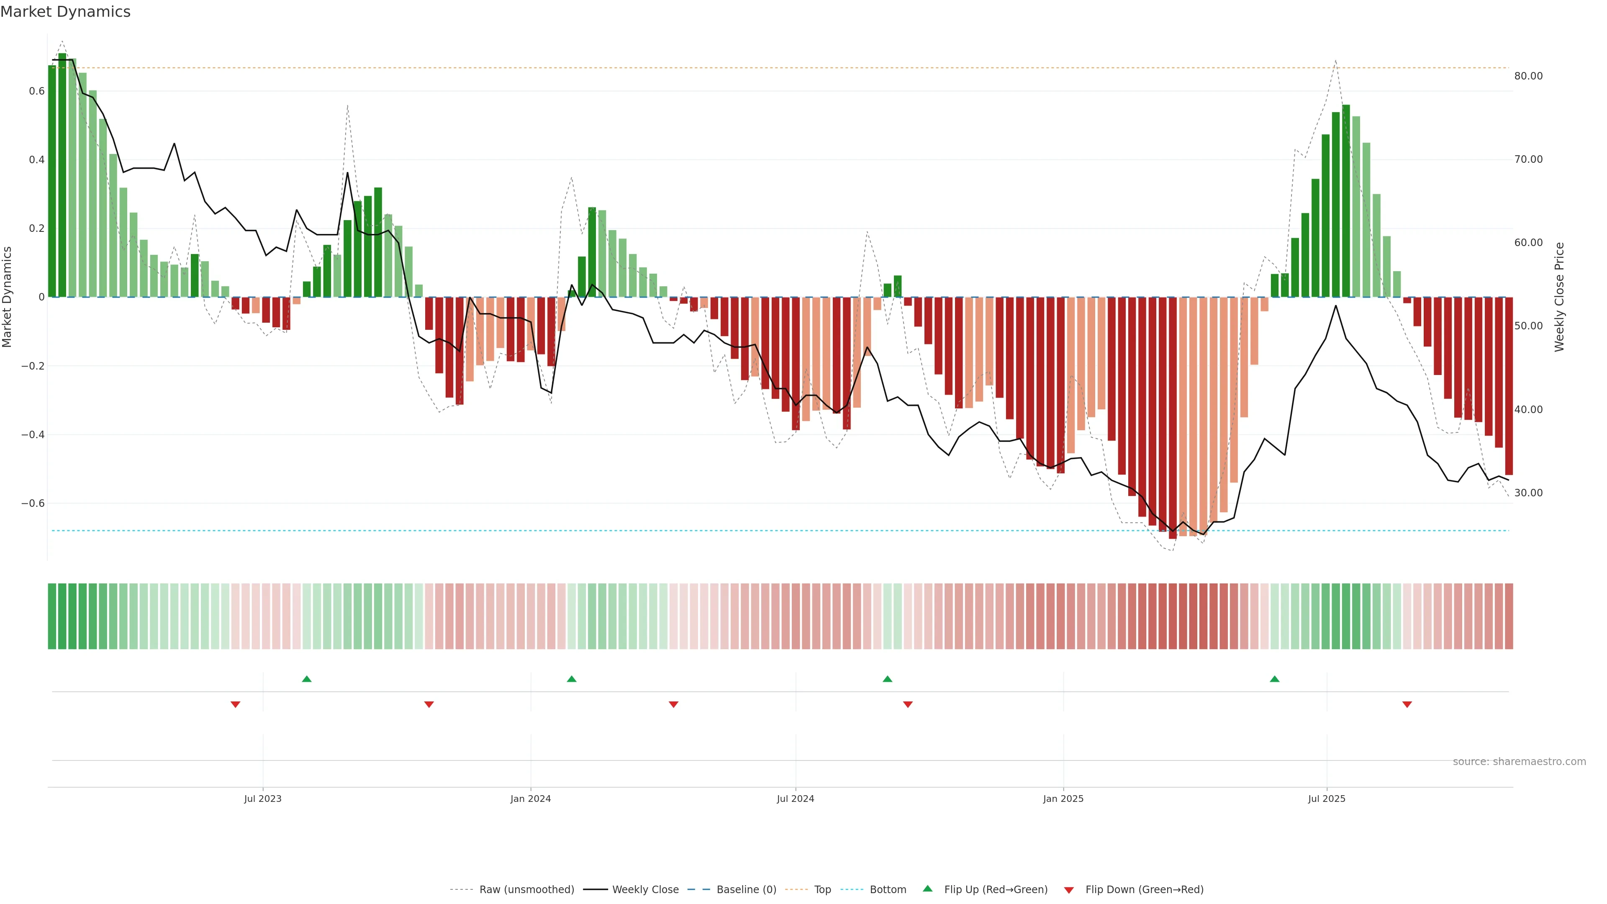The height and width of the screenshot is (904, 1607).
Task: Click the first red flip-down triangle before Jul 2023
Action: pos(235,704)
